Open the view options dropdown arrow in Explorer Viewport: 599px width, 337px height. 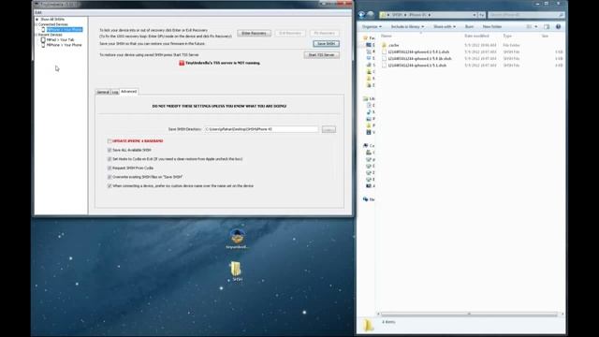[536, 27]
